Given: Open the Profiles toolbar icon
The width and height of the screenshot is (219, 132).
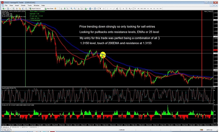Looking at the screenshot, I should 8,9.
